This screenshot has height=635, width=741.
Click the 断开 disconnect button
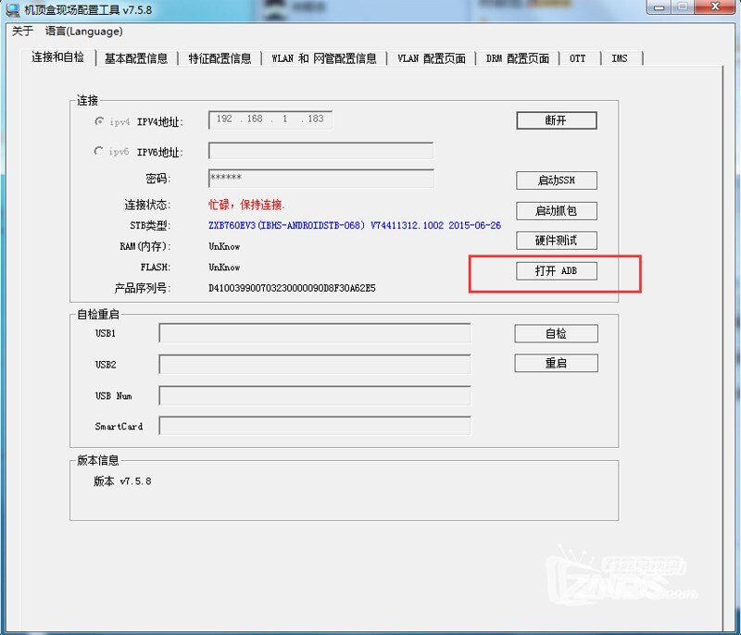[557, 120]
